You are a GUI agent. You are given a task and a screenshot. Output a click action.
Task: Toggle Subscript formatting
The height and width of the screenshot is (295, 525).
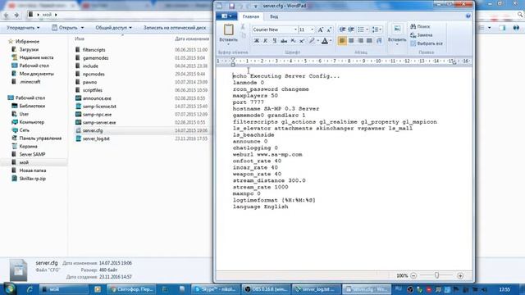click(293, 41)
